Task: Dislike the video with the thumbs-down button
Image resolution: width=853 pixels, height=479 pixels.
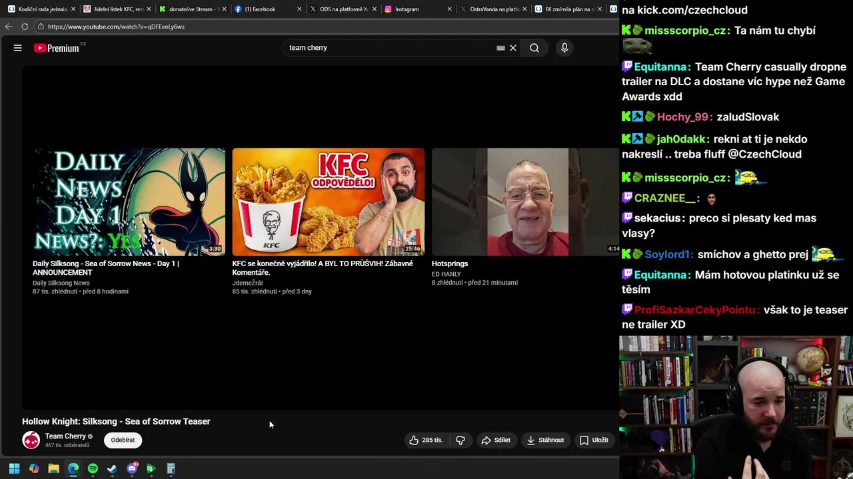Action: click(460, 440)
